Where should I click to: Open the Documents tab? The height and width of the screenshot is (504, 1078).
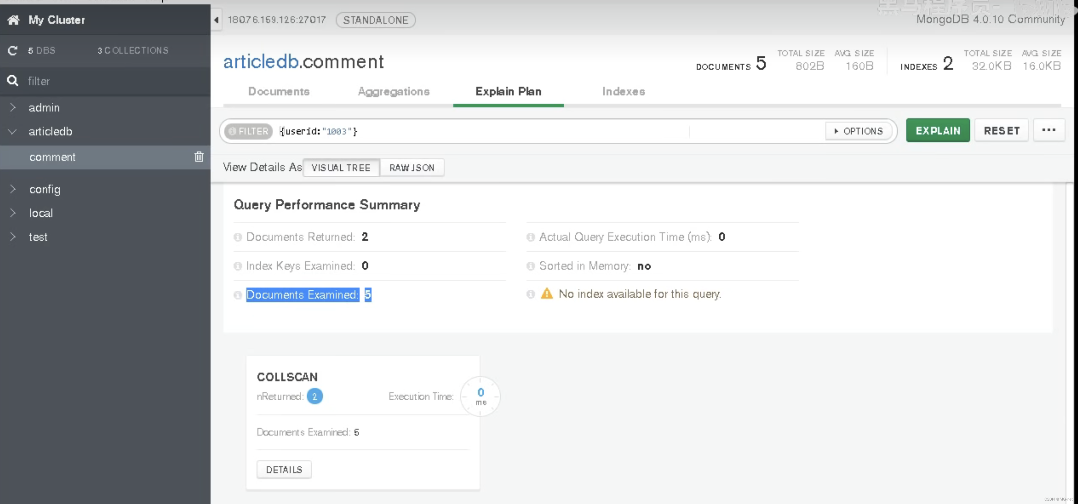pyautogui.click(x=279, y=92)
